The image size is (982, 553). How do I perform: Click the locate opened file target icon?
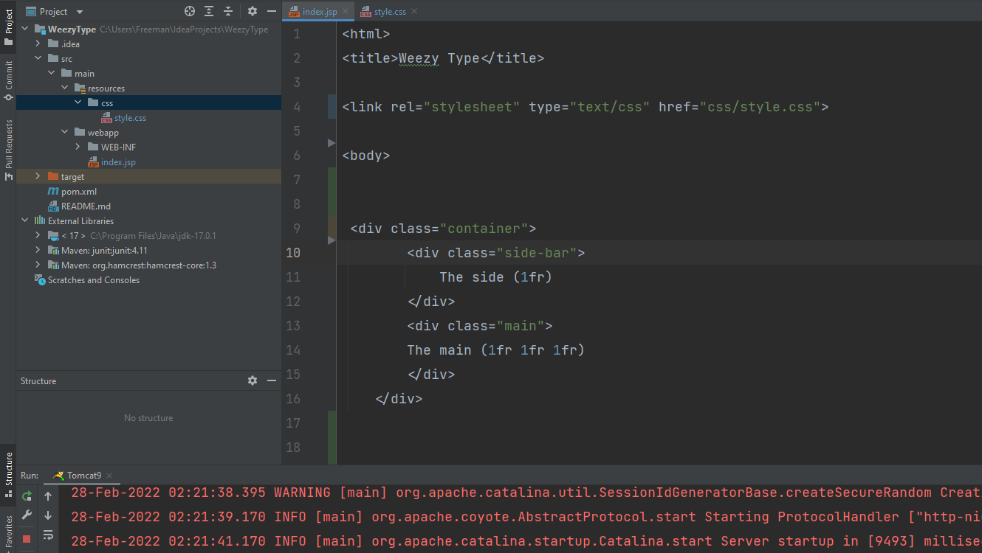tap(190, 11)
